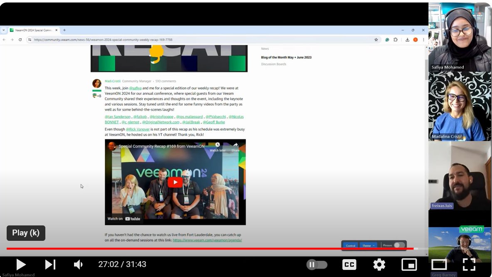Play the embedded Special Community Recap video
This screenshot has width=492, height=277.
pos(175,182)
